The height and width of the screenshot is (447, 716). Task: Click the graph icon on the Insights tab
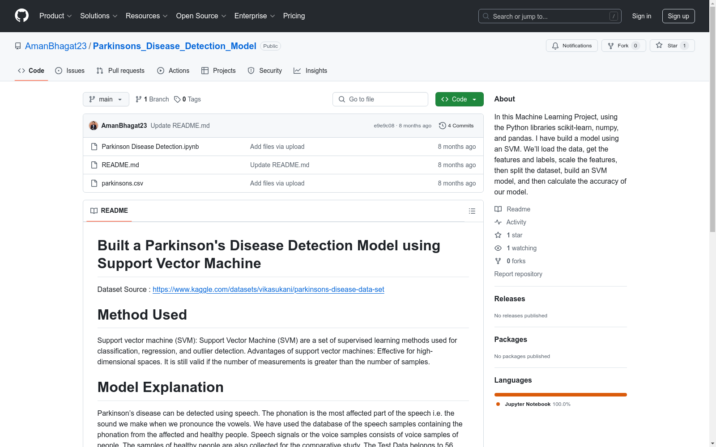pos(297,71)
